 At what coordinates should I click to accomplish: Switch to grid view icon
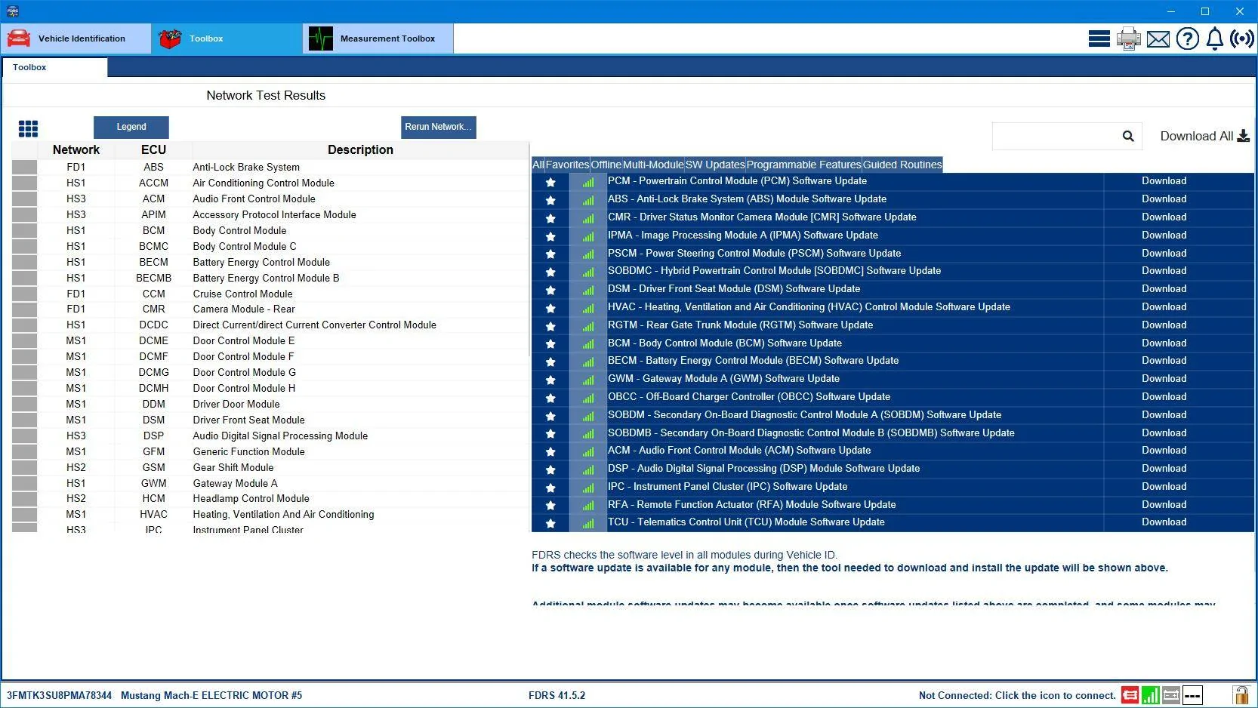pos(28,128)
